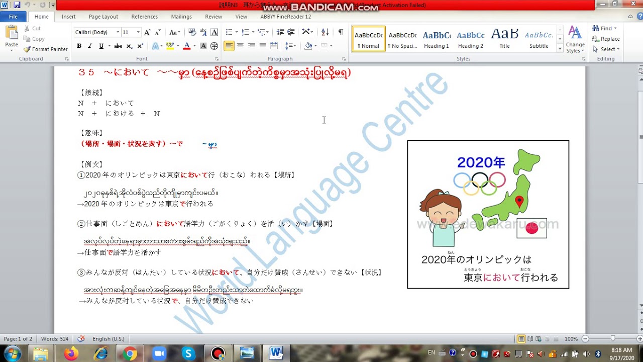Apply superscript formatting

[140, 46]
